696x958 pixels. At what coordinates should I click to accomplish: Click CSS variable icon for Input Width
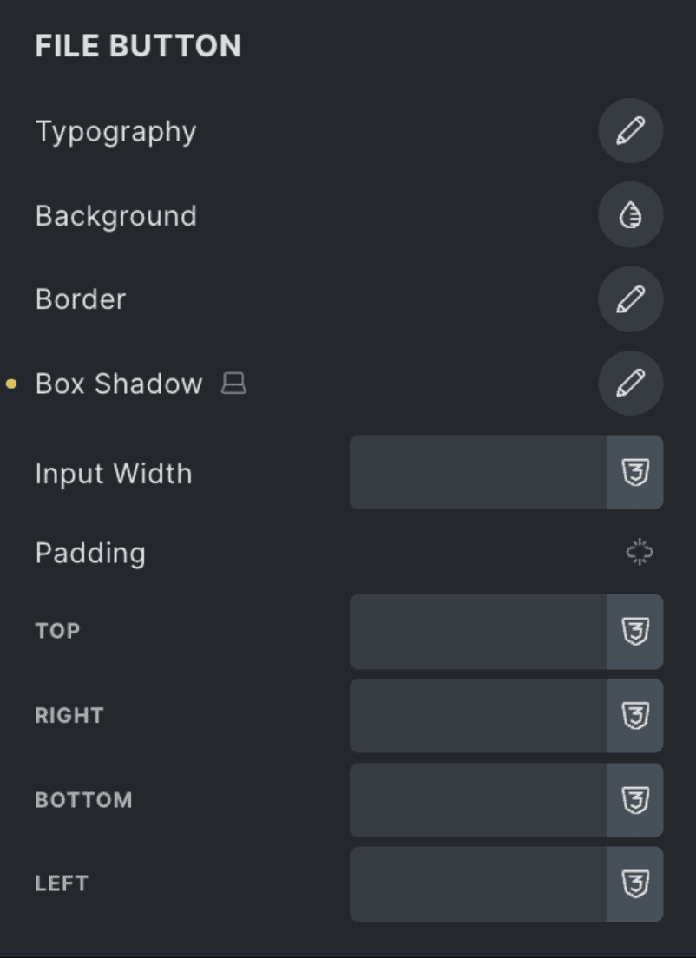pos(635,473)
